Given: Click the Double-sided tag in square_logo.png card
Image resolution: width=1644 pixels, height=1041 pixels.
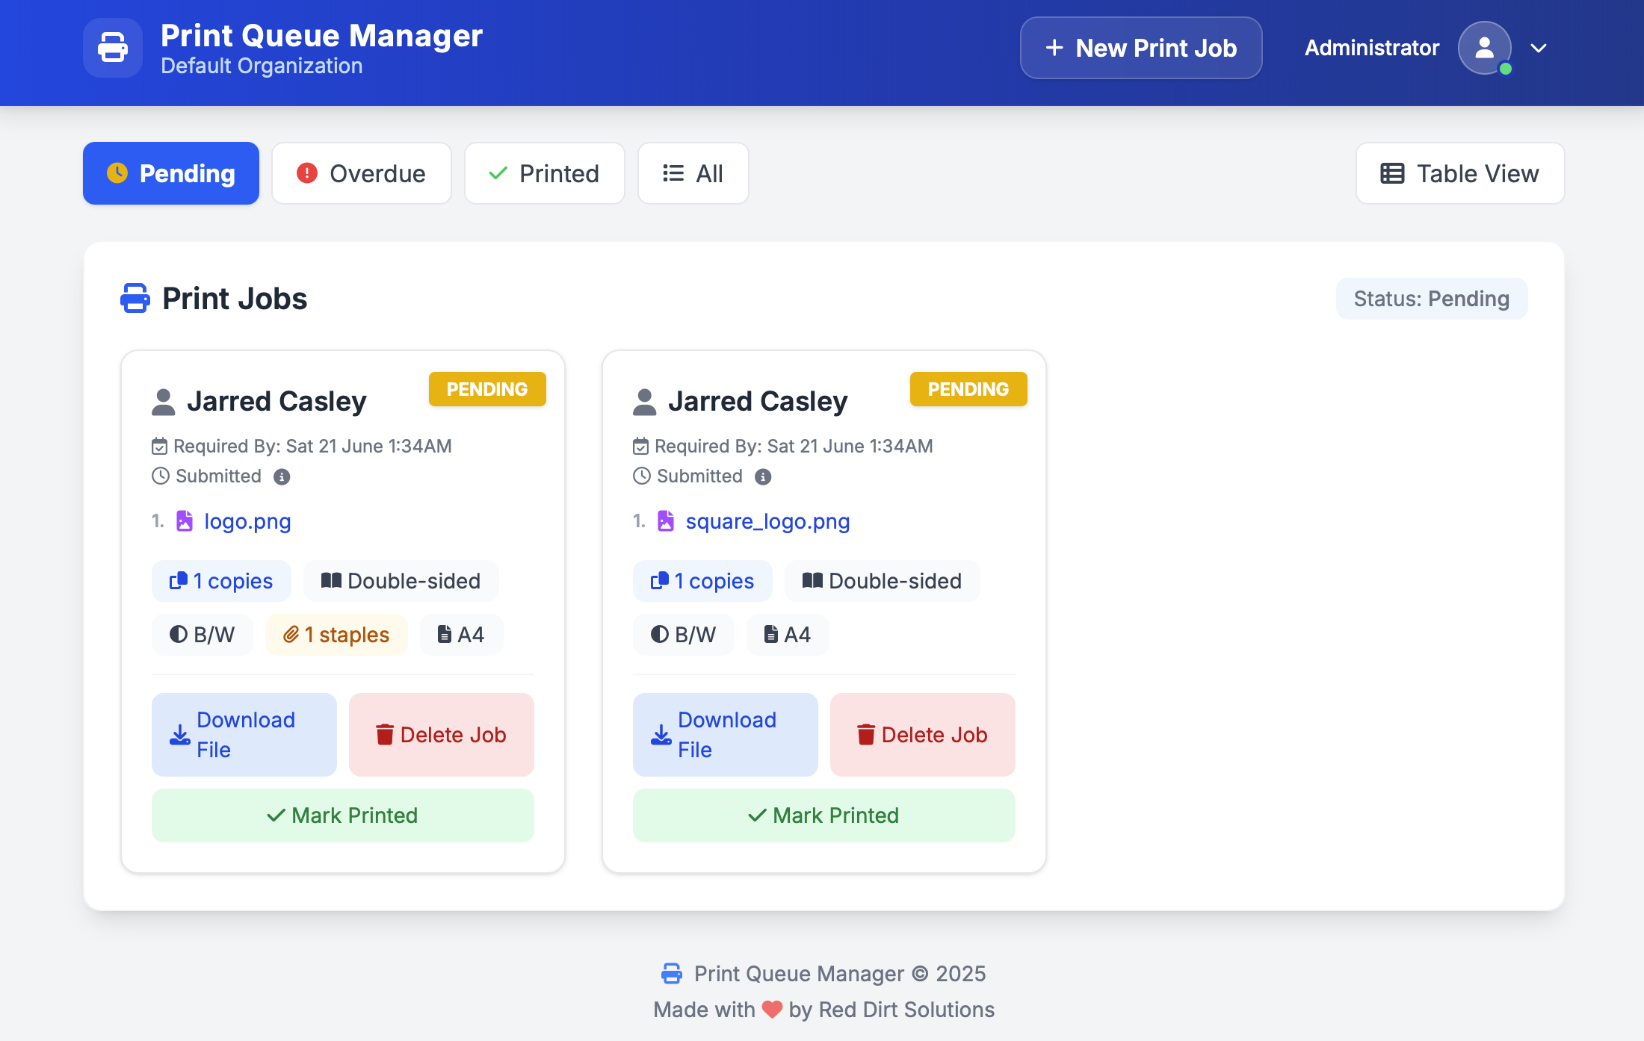Looking at the screenshot, I should coord(883,581).
